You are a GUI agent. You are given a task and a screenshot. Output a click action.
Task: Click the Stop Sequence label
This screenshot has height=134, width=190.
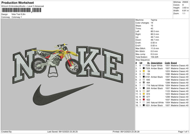pos(142,60)
